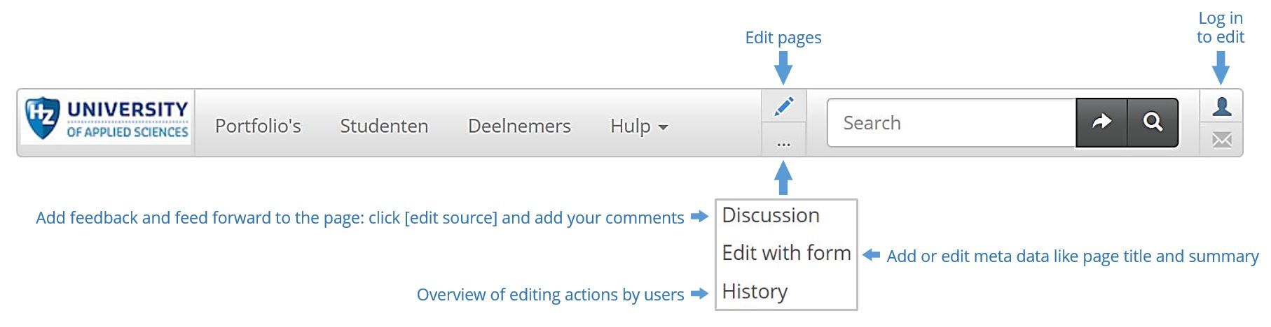
Task: Expand the Hulp dropdown menu
Action: 638,126
